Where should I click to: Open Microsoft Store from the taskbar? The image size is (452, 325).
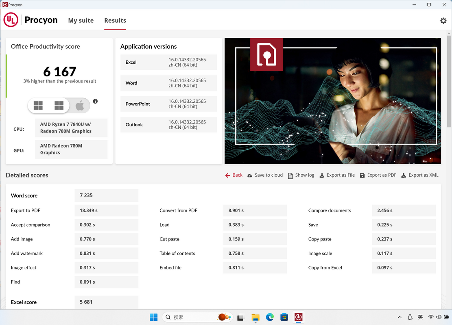284,317
